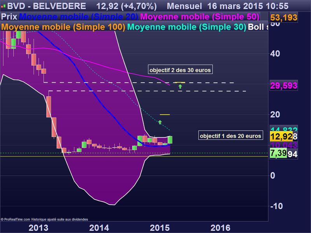Click the 7,39 green price label
Image resolution: width=311 pixels, height=233 pixels.
click(278, 153)
